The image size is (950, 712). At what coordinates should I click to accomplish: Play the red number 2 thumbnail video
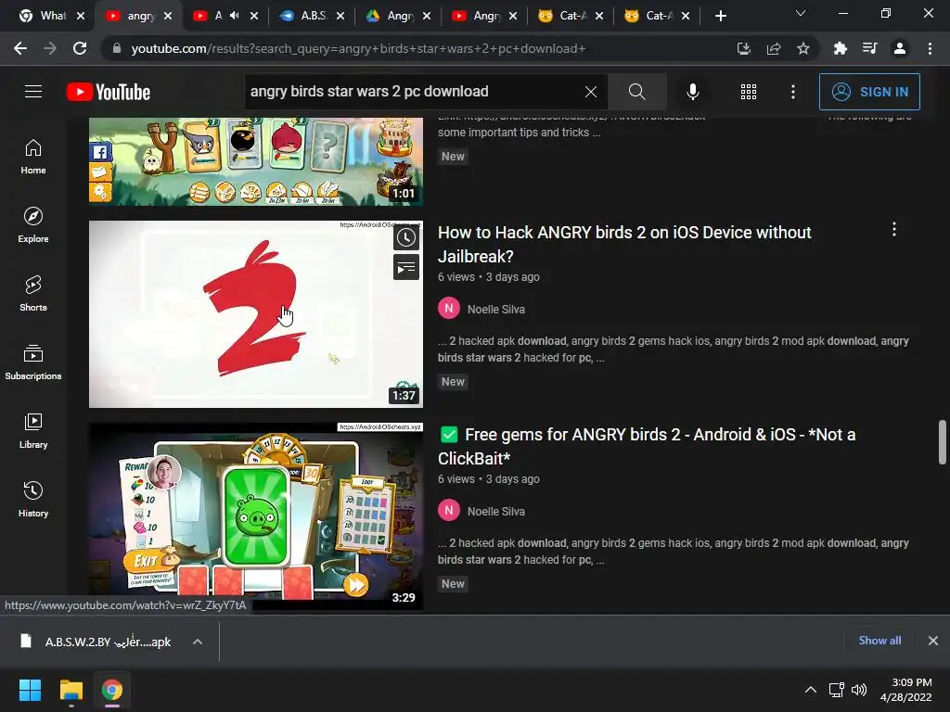[256, 313]
